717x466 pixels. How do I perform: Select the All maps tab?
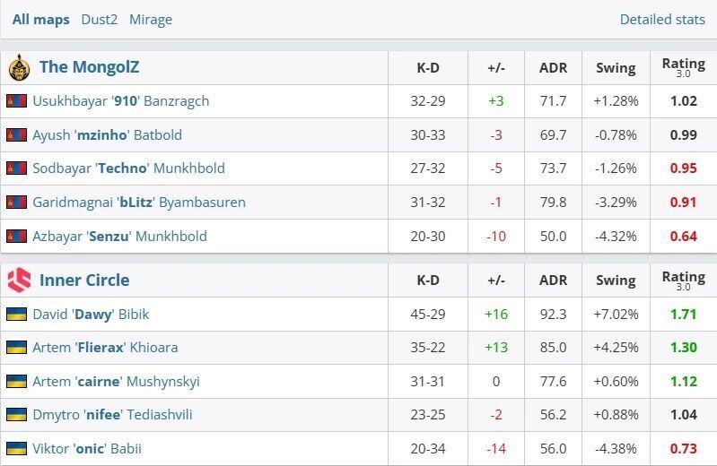(40, 19)
